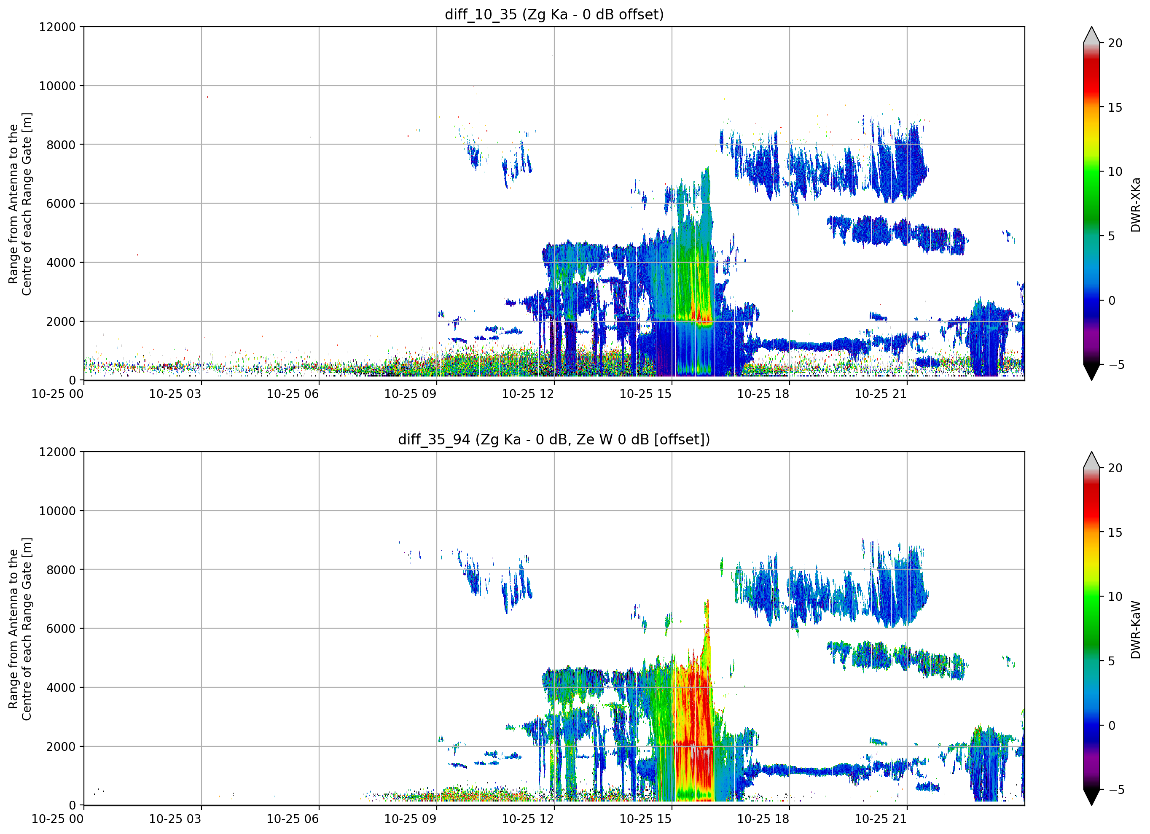The width and height of the screenshot is (1150, 834).
Task: Click tick '0' on the DWR-XKa colorbar
Action: point(1112,300)
